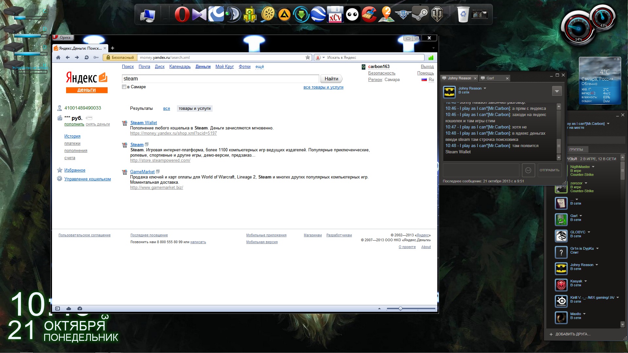Open the purple media player dock icon
Screen dimensions: 628x353
[x=199, y=15]
